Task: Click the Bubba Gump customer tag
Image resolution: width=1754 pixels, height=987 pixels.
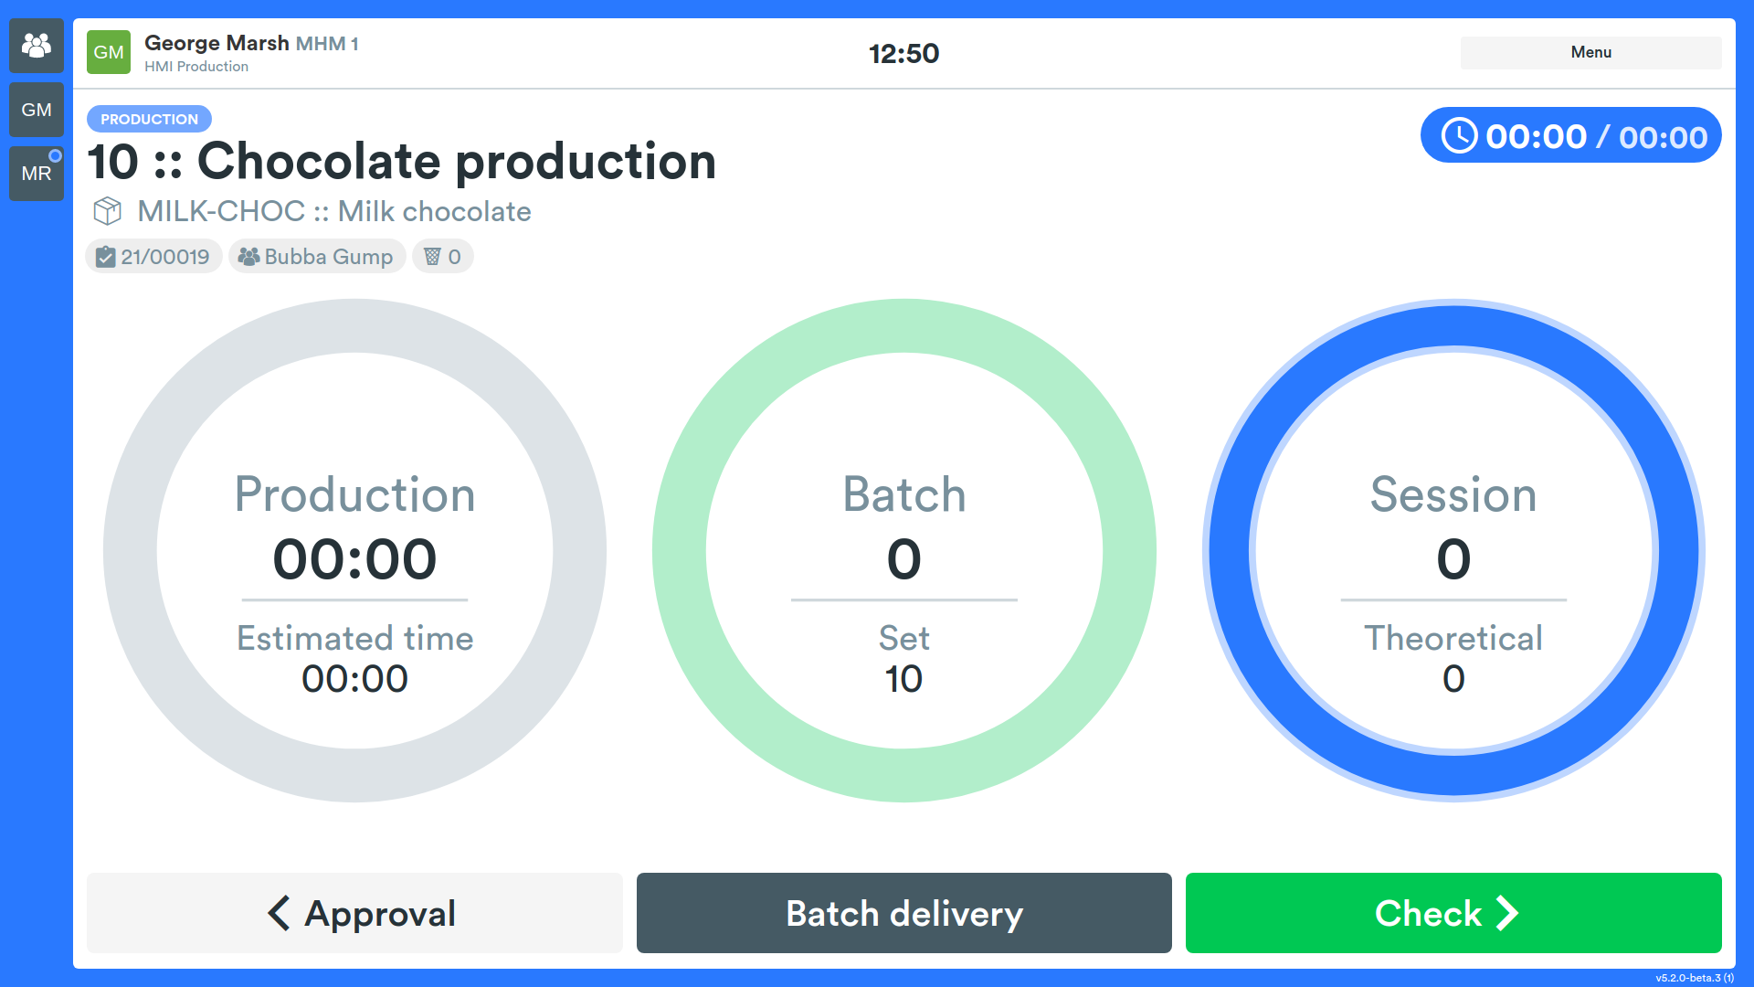Action: [x=317, y=257]
